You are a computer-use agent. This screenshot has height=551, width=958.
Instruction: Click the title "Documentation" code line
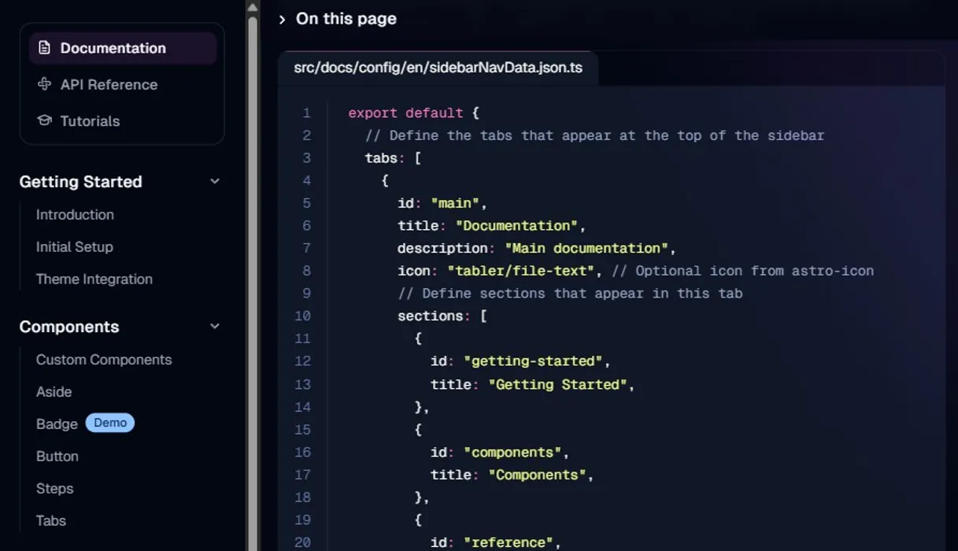click(x=492, y=226)
